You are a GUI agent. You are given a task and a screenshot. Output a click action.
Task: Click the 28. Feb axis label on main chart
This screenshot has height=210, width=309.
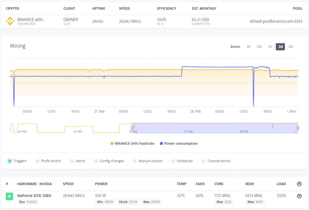tap(195, 112)
